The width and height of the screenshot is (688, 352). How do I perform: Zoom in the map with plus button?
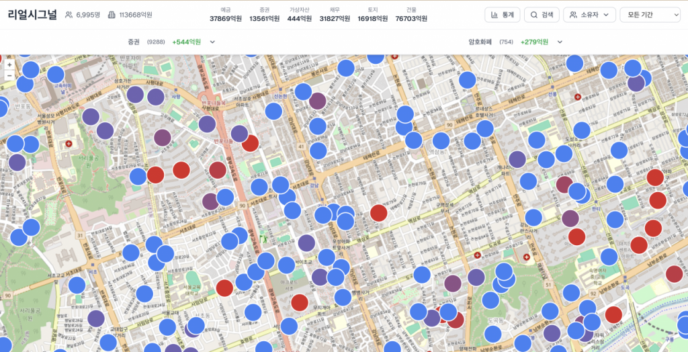pos(9,65)
